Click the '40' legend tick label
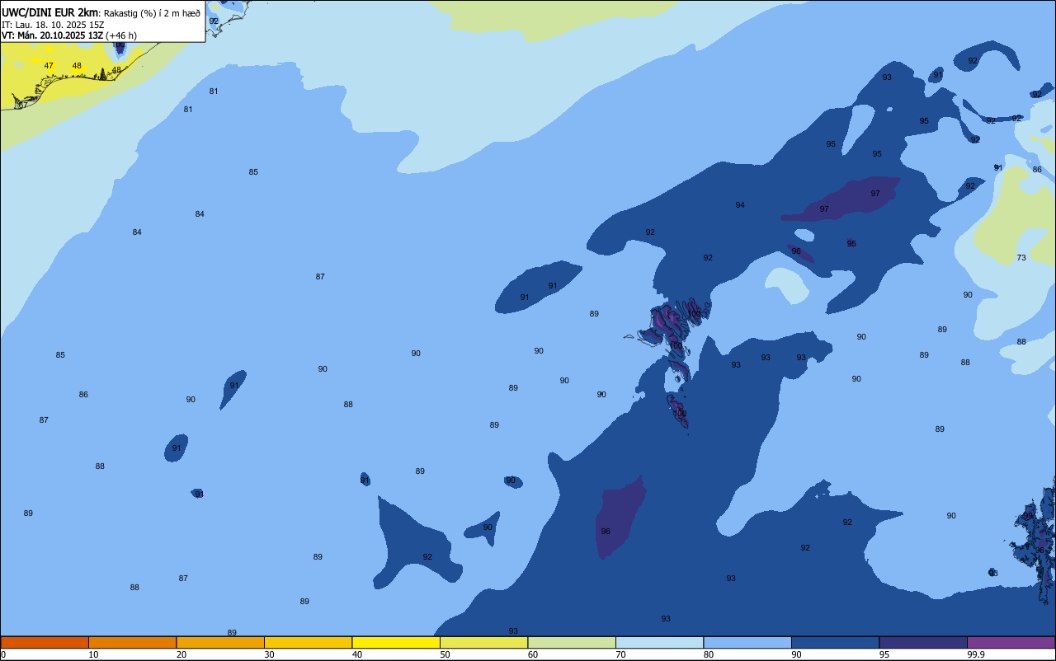 356,654
